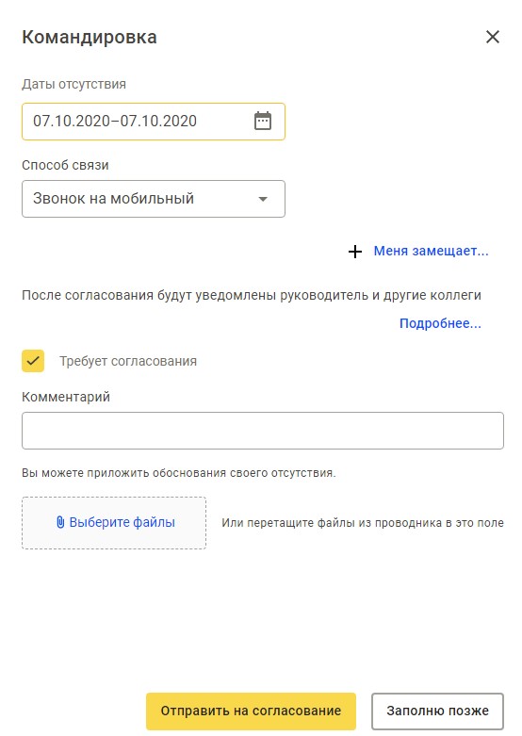The width and height of the screenshot is (522, 736).
Task: Focus the Комментарий text field
Action: coord(262,431)
